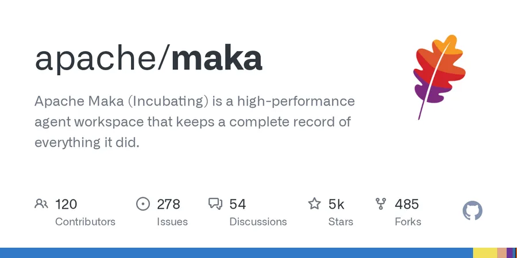Click the Forks branch icon
Screen dimensions: 517x258
pos(381,204)
